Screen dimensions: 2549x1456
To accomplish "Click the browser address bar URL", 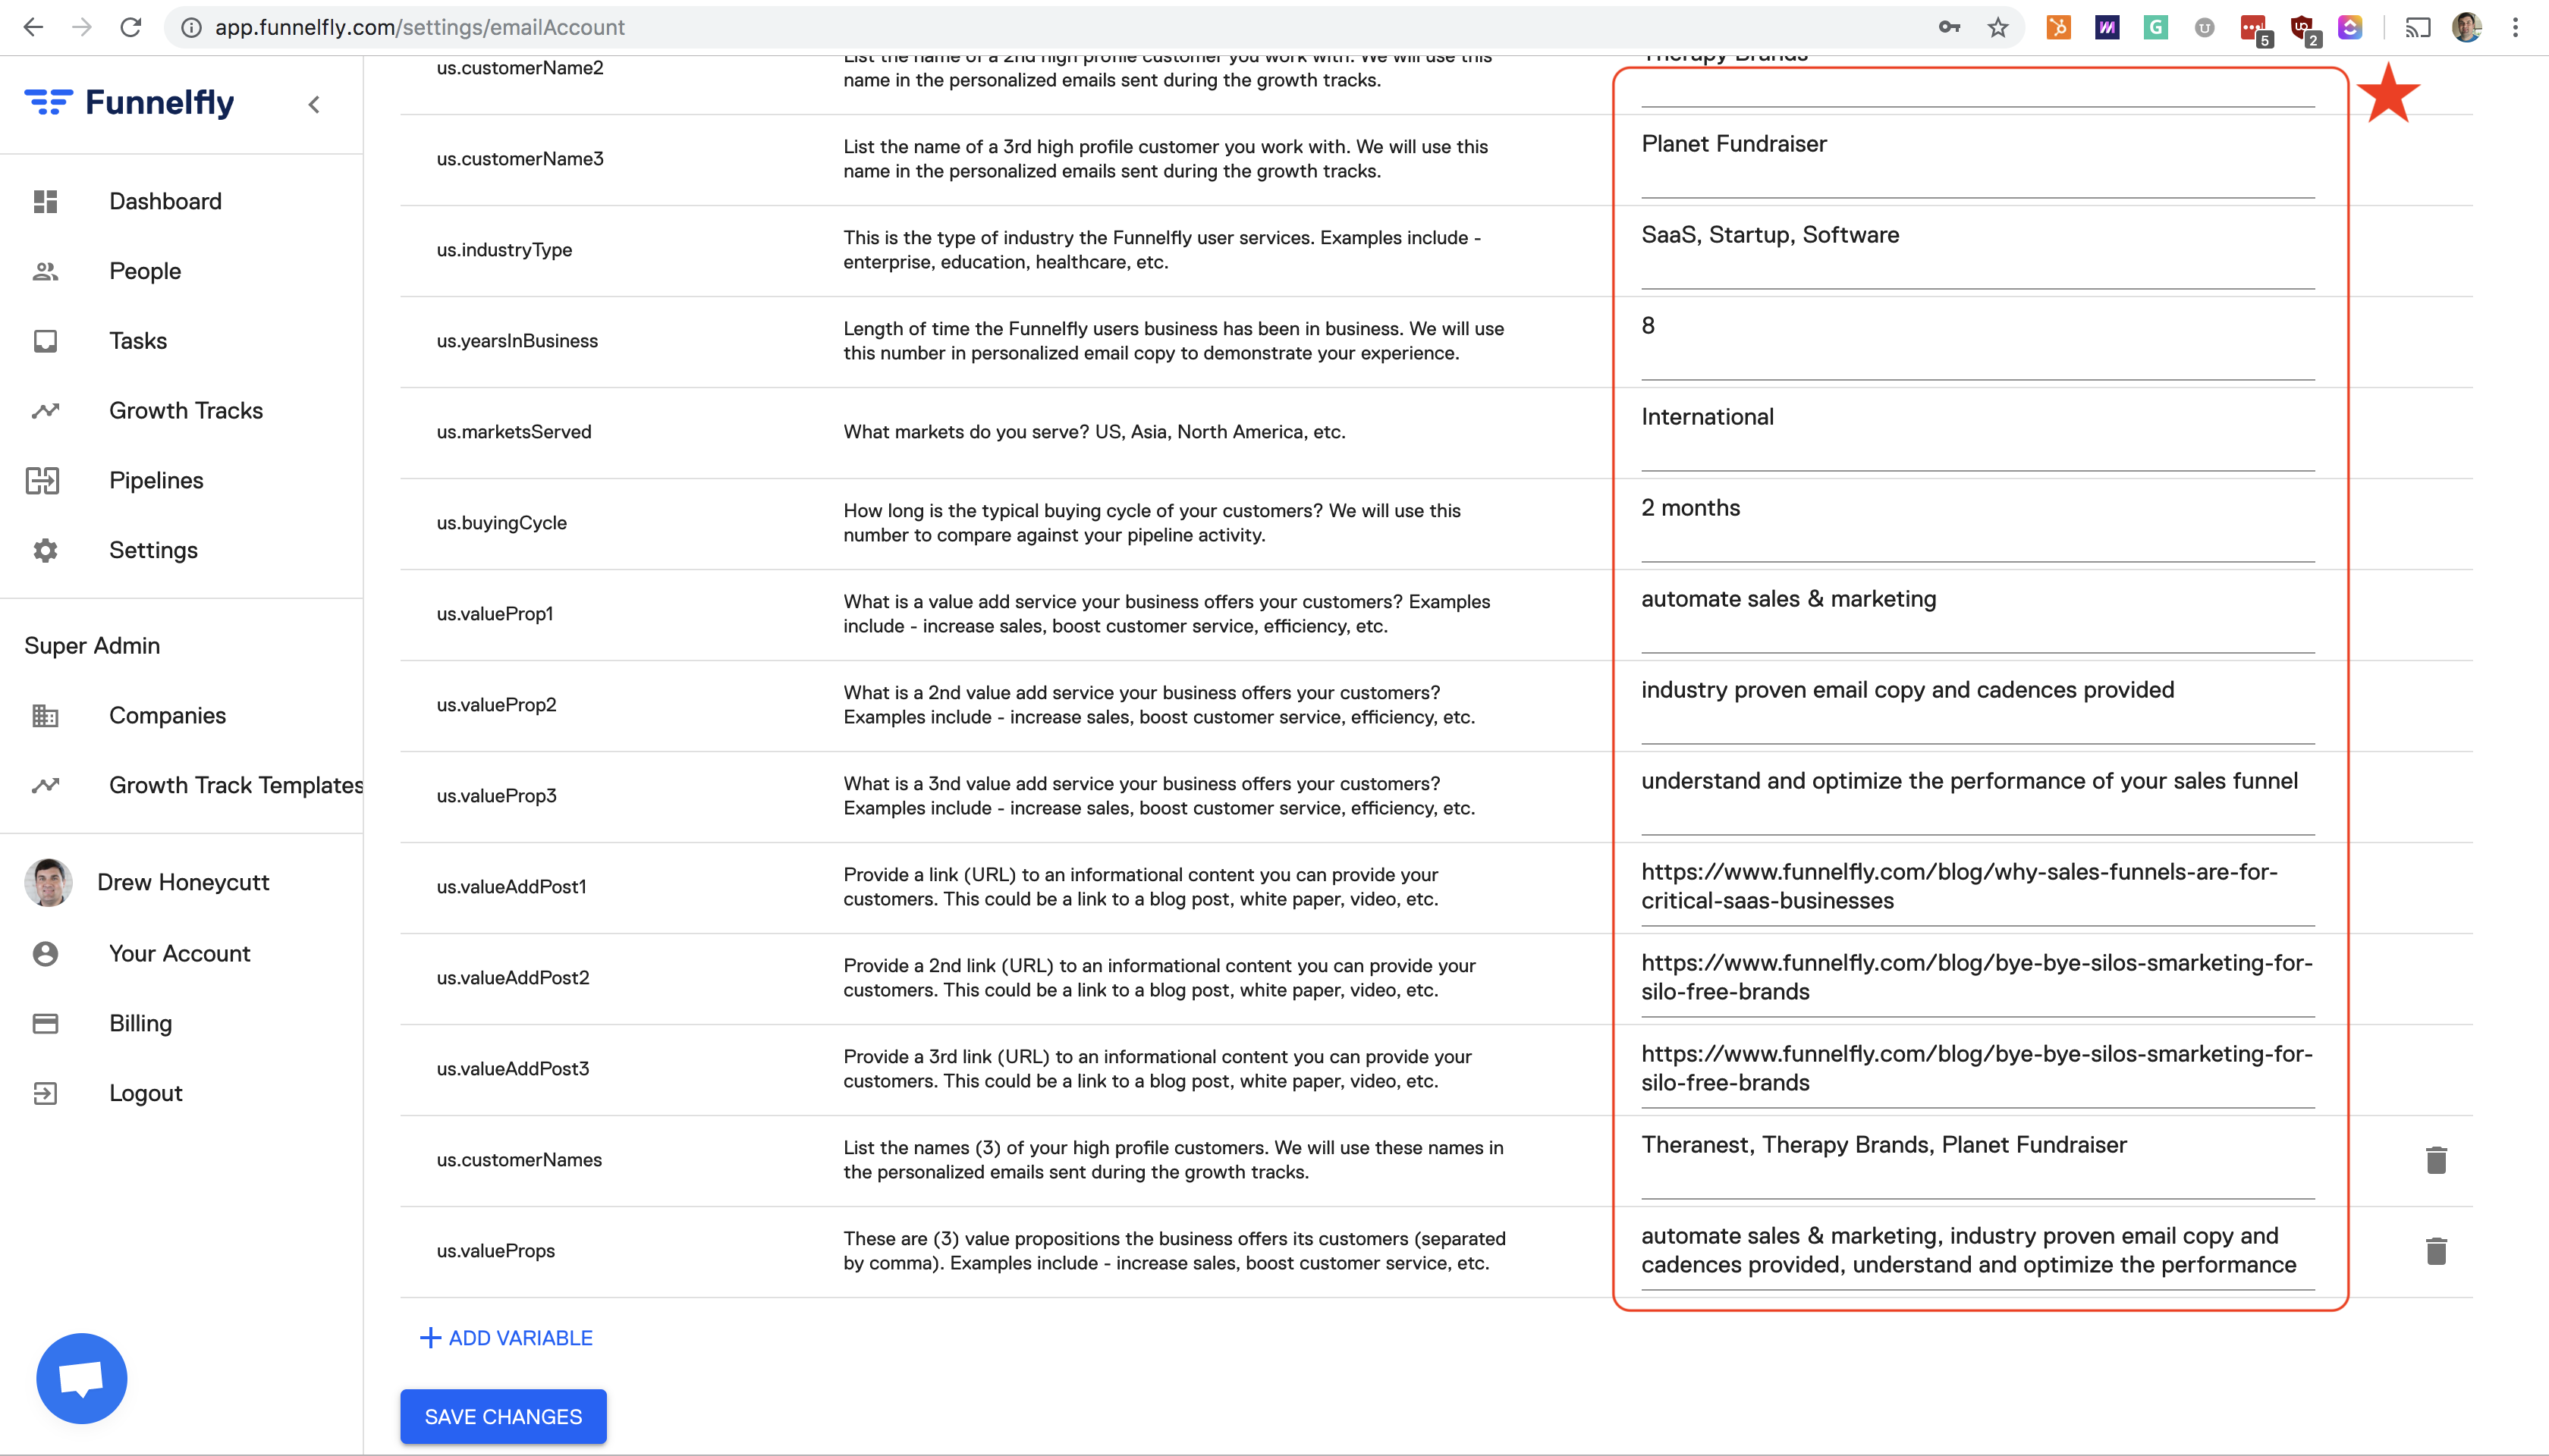I will (420, 27).
